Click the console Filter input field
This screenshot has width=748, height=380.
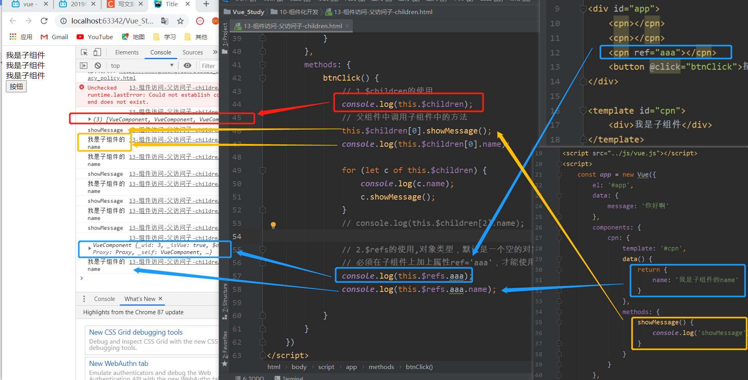point(209,66)
